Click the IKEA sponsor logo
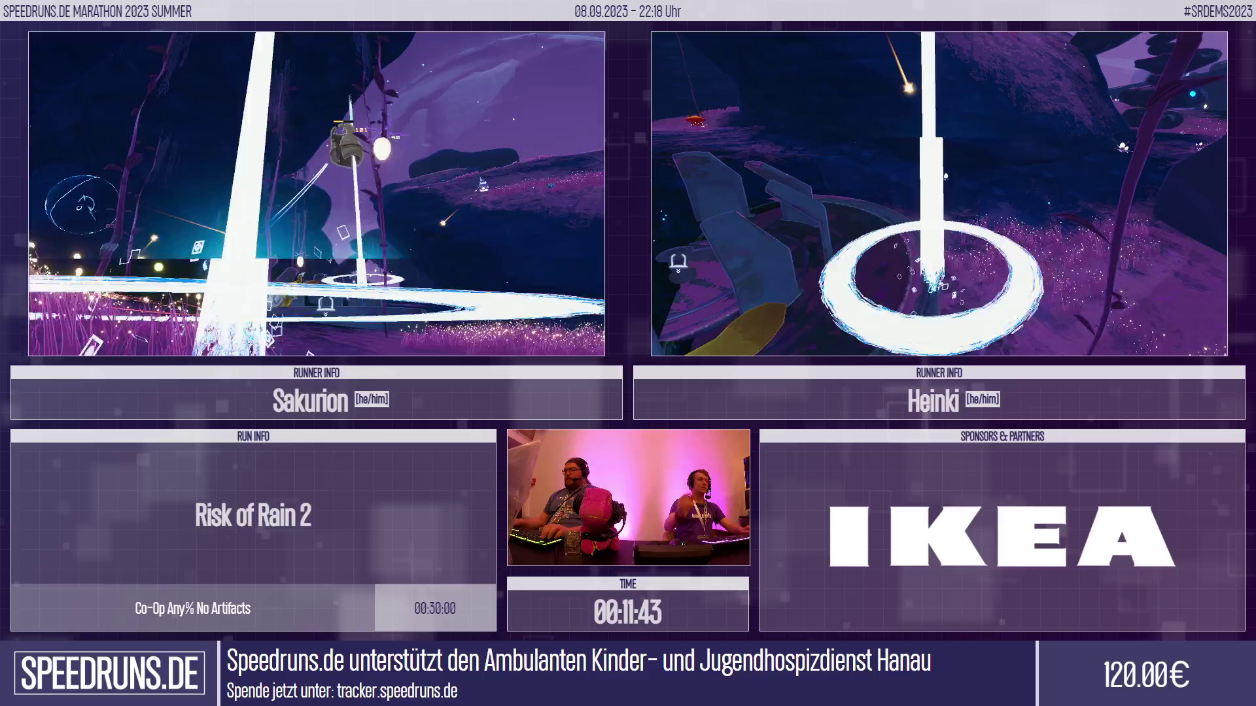Image resolution: width=1256 pixels, height=706 pixels. click(x=1002, y=536)
